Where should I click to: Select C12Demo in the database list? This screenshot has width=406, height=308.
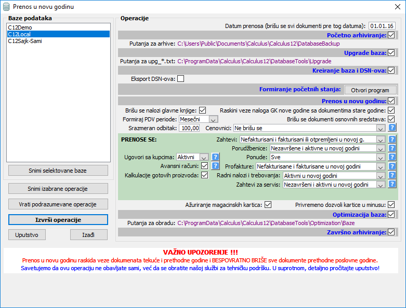pos(19,27)
